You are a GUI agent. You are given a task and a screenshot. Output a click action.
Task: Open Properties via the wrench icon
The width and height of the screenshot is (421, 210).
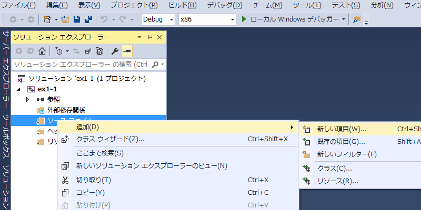point(115,51)
